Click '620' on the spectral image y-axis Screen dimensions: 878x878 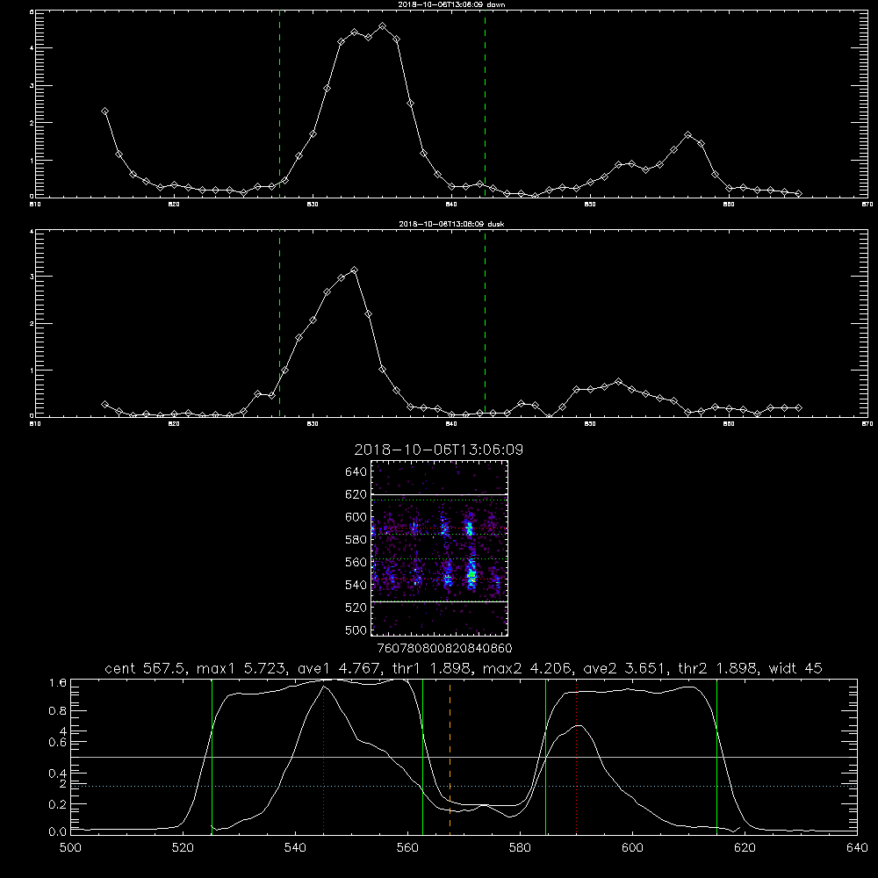pos(356,494)
